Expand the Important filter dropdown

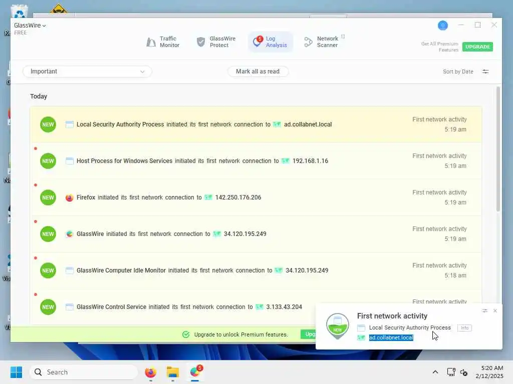pos(87,71)
